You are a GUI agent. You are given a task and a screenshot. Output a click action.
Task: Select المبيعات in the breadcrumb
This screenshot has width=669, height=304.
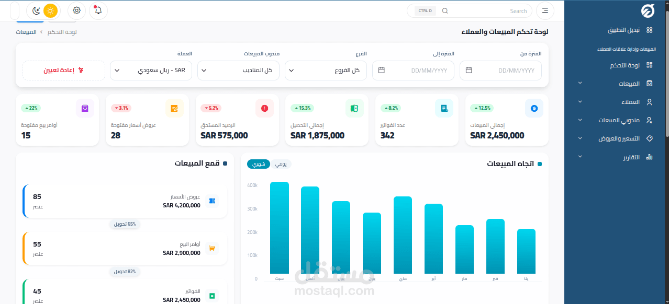pyautogui.click(x=26, y=31)
